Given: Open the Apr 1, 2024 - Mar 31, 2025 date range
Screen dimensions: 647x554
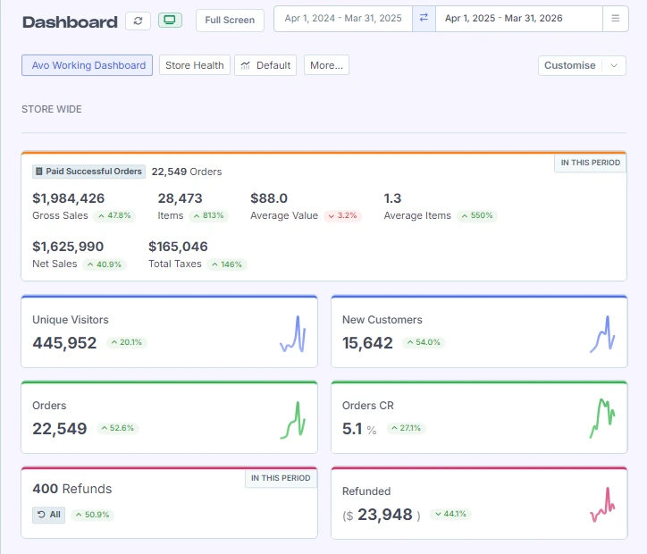Looking at the screenshot, I should click(x=343, y=19).
